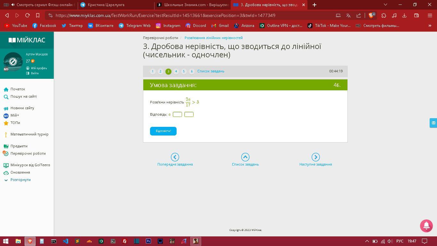
Task: Open the Список завдань link in the task bar
Action: tap(211, 71)
